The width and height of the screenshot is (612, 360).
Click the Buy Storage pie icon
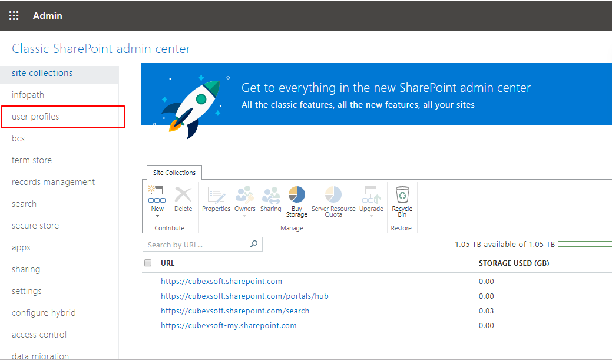point(297,194)
